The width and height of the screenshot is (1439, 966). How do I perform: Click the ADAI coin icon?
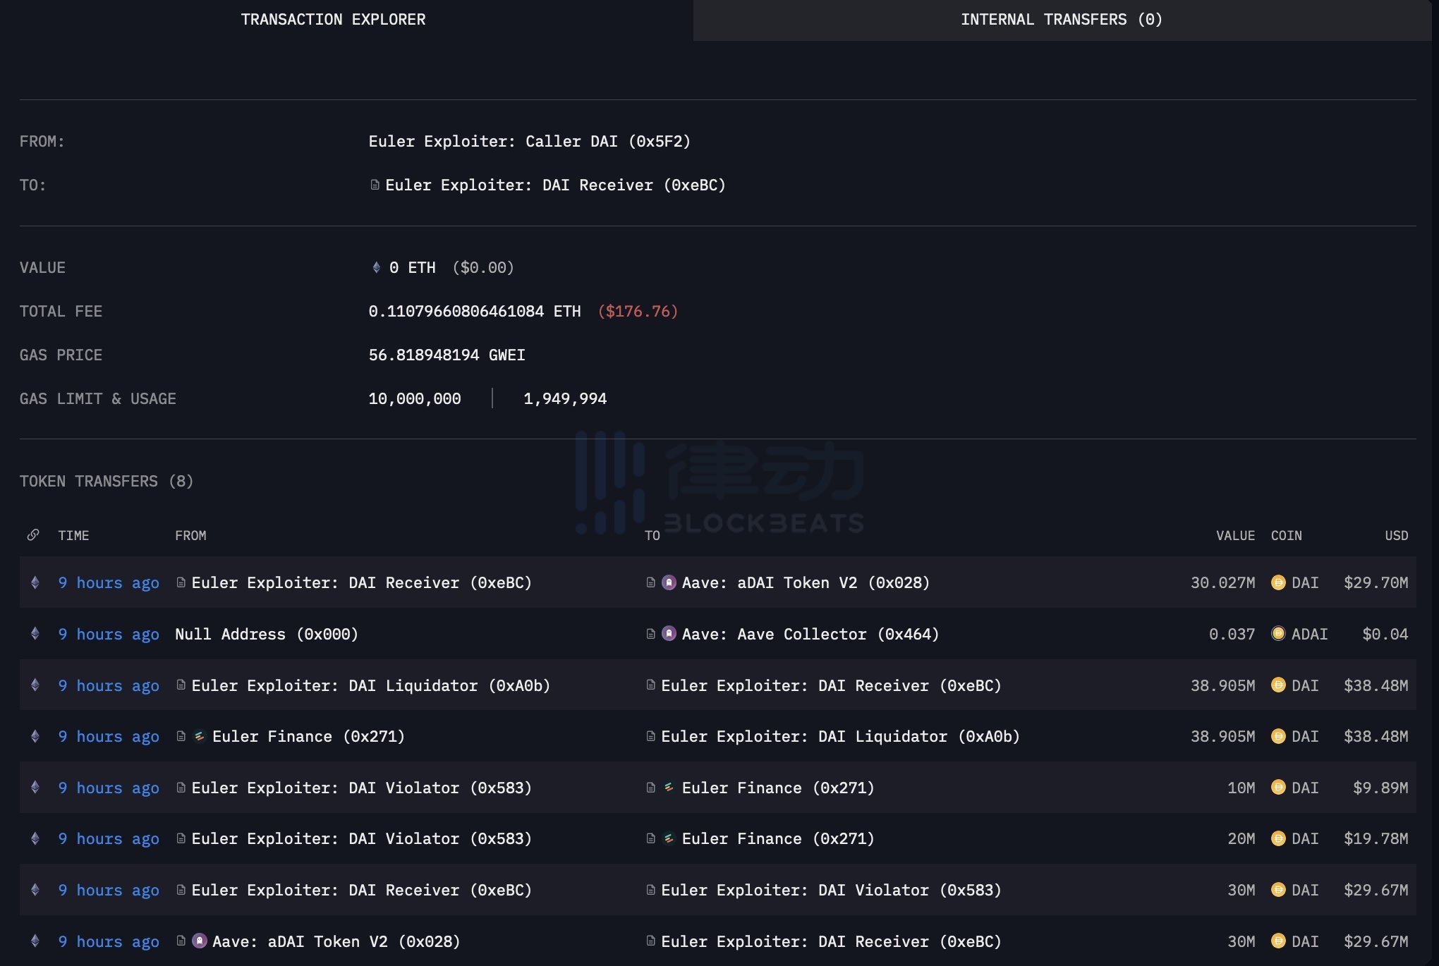(1277, 634)
